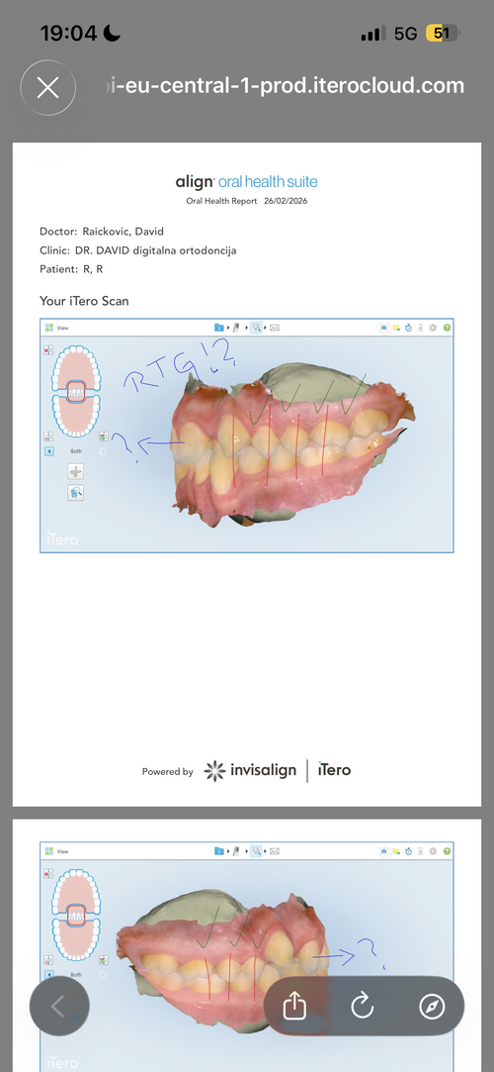Select the patient folder step in second scan

pyautogui.click(x=219, y=851)
